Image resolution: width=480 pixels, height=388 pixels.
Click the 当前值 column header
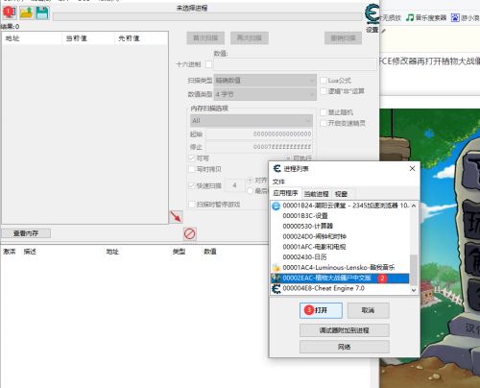click(x=88, y=38)
